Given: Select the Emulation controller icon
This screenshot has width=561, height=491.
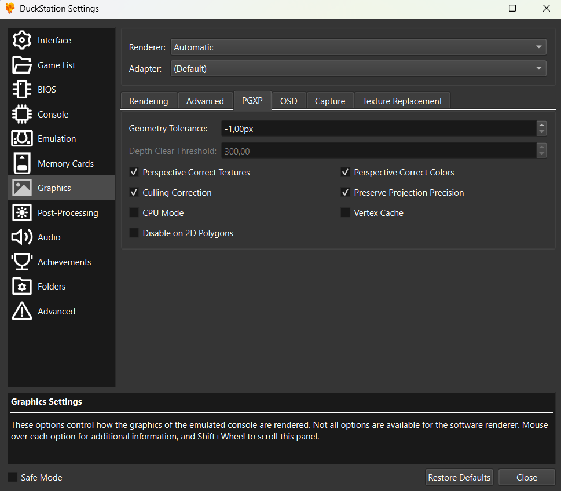Looking at the screenshot, I should pos(22,138).
